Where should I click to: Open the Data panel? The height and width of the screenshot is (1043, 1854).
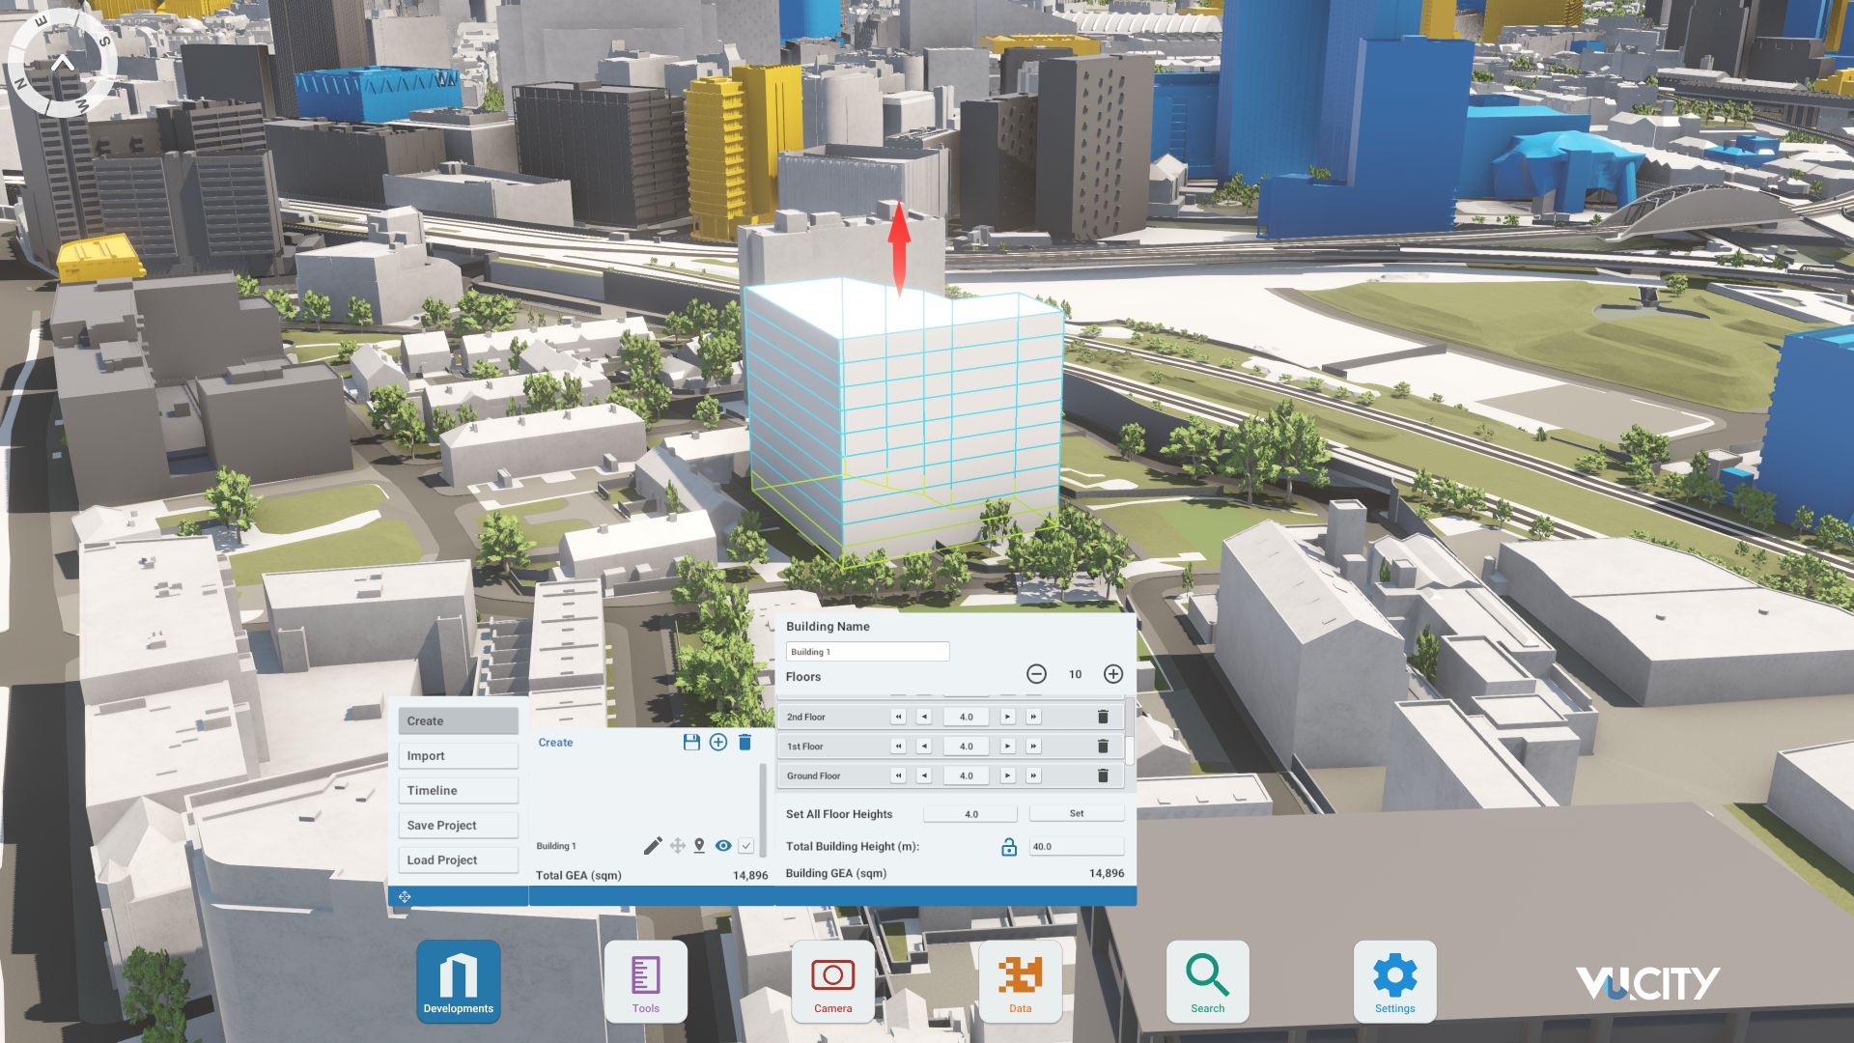[1020, 981]
